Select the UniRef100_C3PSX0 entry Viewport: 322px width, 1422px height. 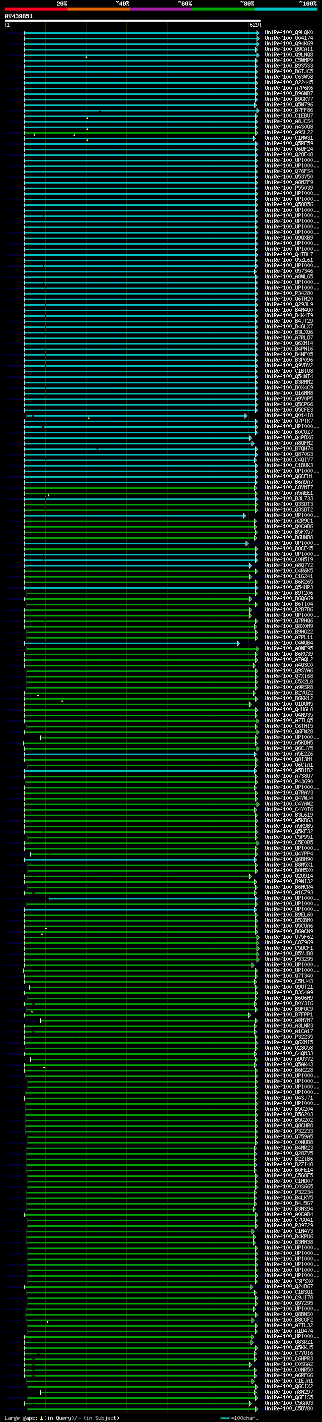click(x=289, y=1281)
